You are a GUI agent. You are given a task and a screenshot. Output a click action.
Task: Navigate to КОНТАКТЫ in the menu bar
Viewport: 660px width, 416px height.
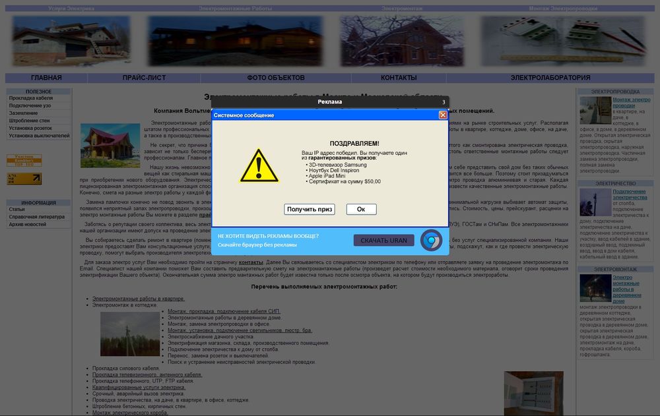pos(399,78)
